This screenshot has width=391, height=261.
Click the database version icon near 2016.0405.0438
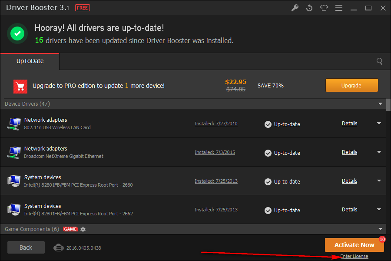coord(59,248)
